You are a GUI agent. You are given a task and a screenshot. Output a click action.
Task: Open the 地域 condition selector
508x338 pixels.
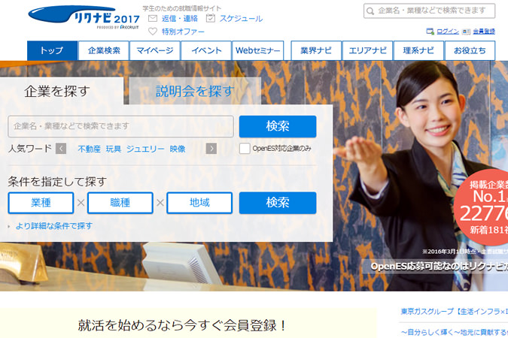click(199, 203)
